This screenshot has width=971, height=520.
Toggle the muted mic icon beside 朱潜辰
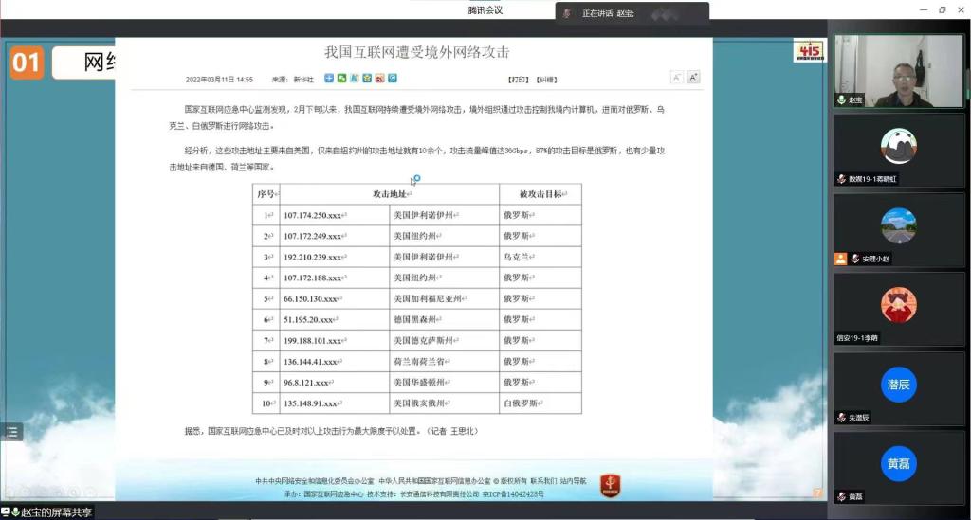click(841, 418)
